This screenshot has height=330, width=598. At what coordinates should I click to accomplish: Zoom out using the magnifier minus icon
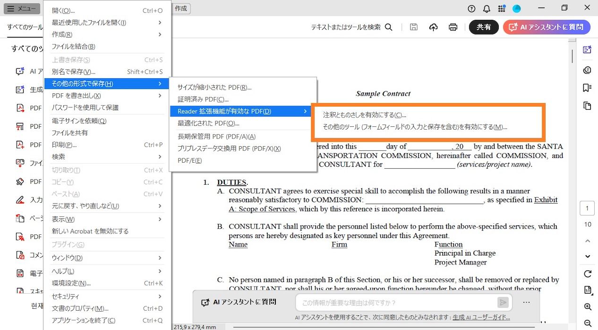coord(587,323)
